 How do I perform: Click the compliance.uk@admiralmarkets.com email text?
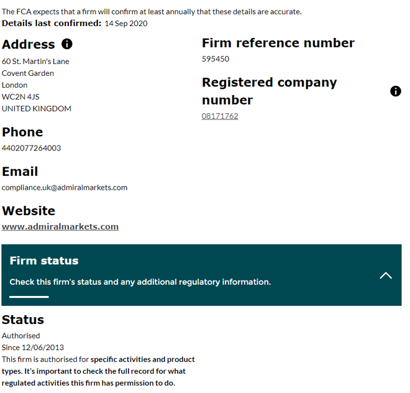point(65,187)
